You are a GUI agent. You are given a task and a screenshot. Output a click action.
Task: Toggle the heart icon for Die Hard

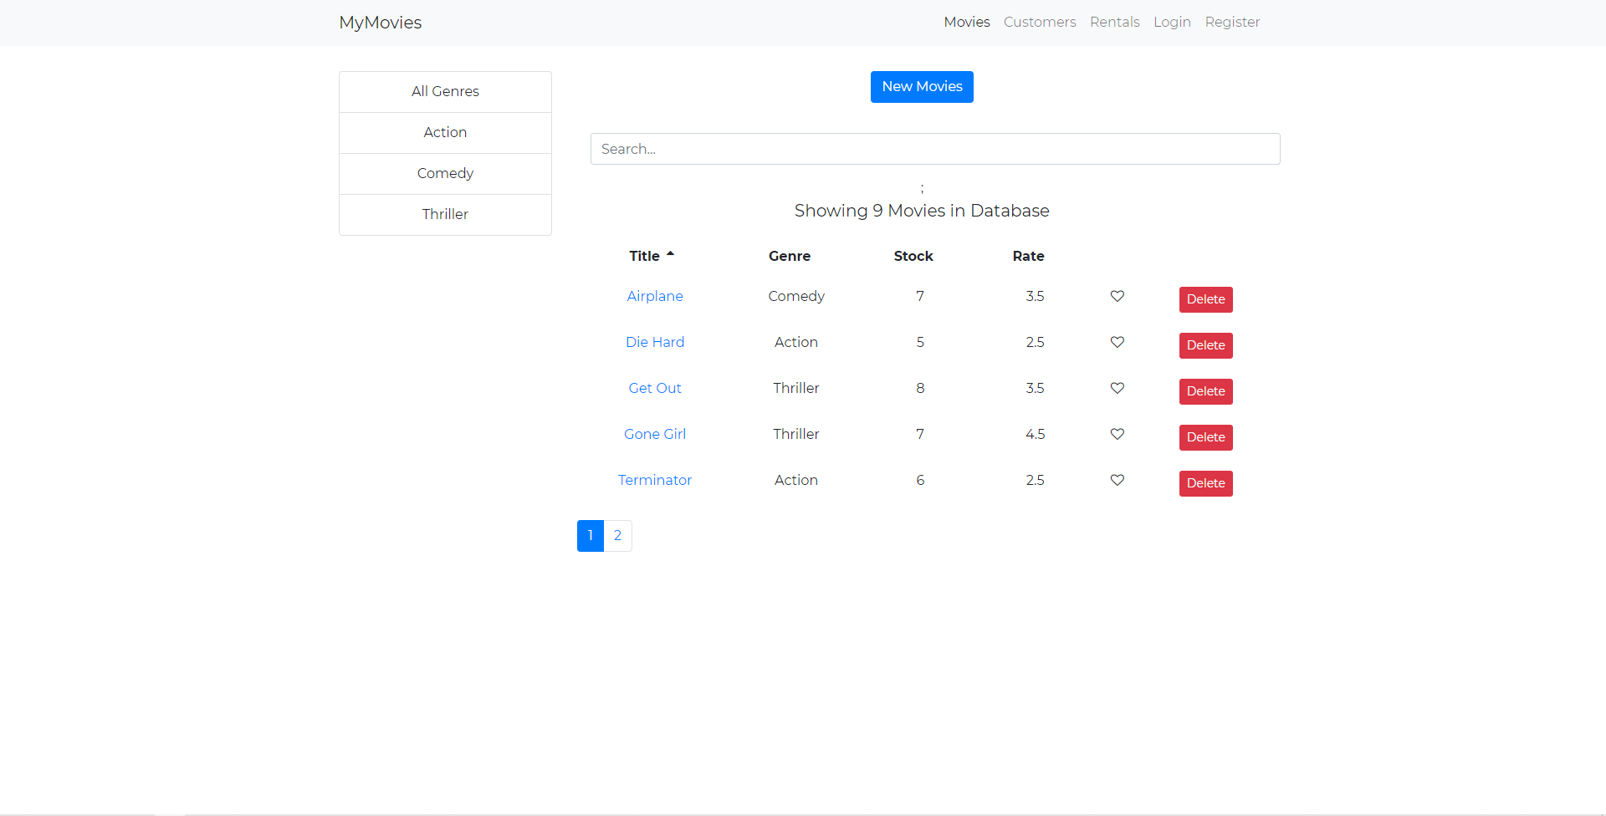point(1117,342)
